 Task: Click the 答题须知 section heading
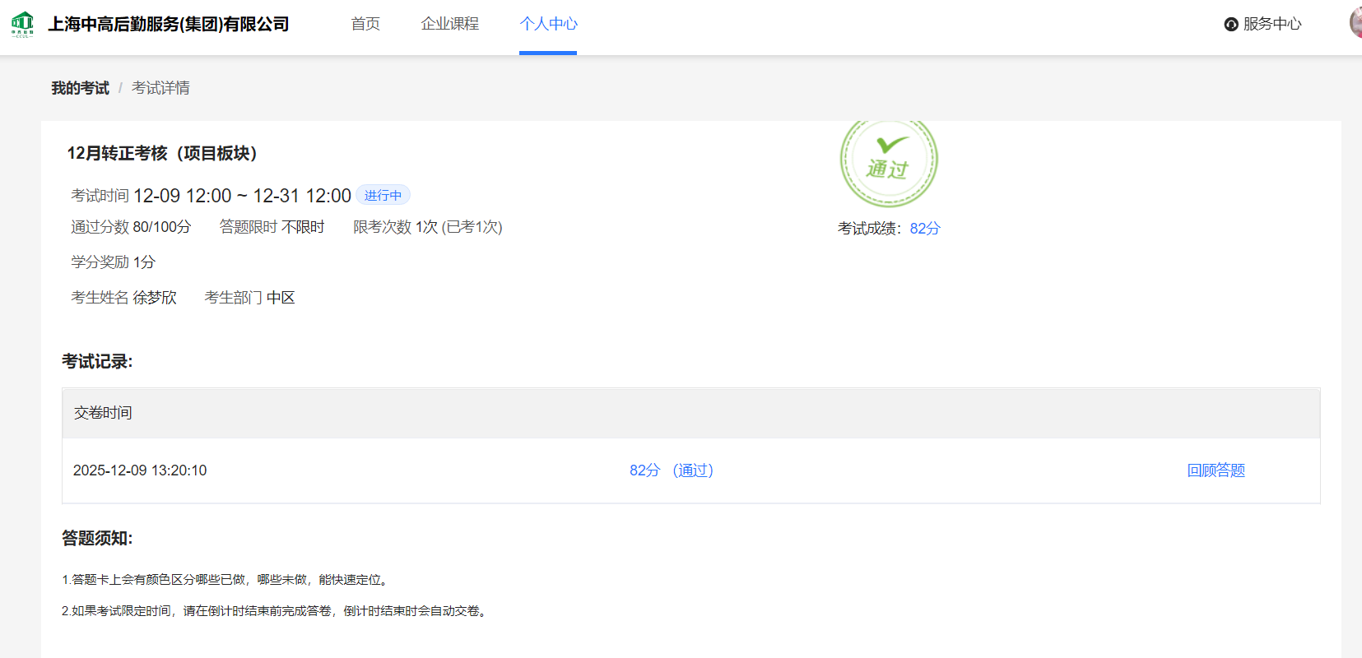97,539
